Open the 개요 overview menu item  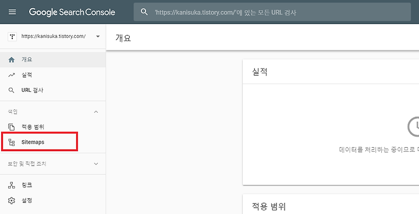tap(53, 59)
